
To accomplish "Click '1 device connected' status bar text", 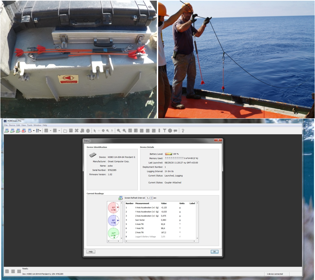I will (x=275, y=274).
